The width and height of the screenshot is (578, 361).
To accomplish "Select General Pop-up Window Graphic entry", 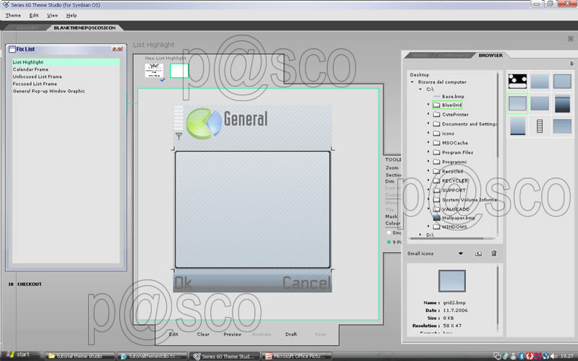I will point(49,91).
